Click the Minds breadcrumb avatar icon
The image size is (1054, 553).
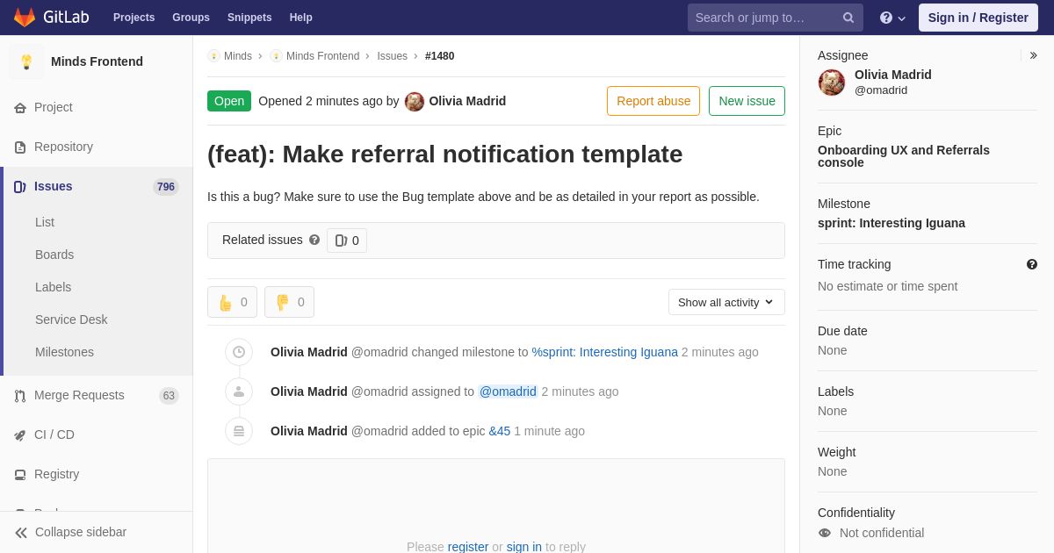click(x=213, y=56)
